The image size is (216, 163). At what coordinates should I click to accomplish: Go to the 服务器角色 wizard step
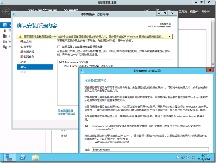[x=27, y=57]
